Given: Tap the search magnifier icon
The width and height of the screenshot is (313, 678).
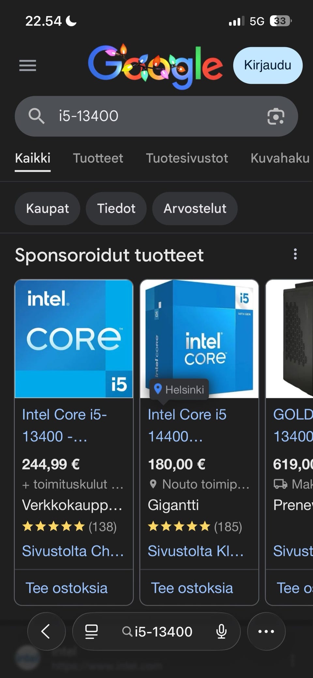Looking at the screenshot, I should point(36,116).
